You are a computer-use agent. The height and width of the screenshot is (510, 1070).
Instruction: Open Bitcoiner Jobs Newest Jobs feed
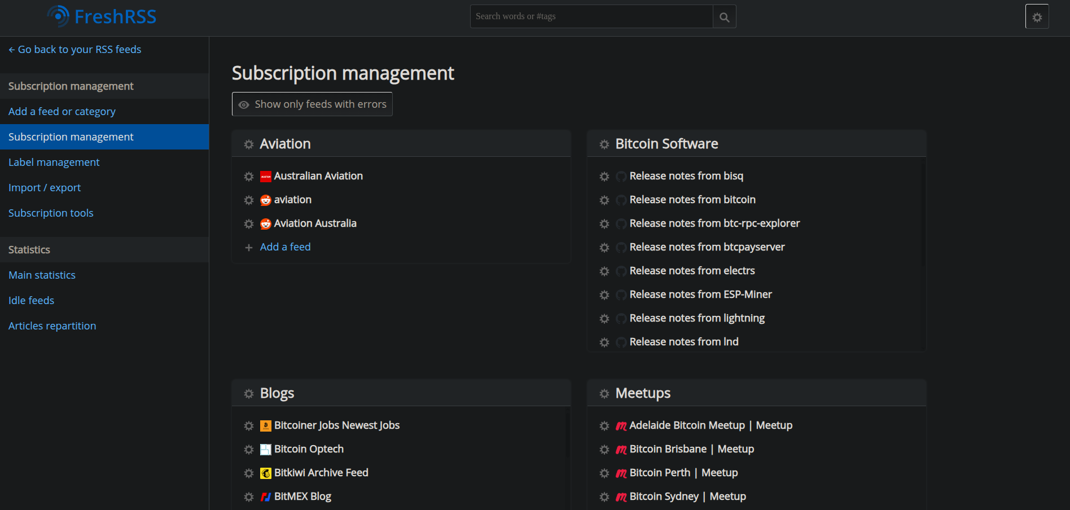coord(337,425)
